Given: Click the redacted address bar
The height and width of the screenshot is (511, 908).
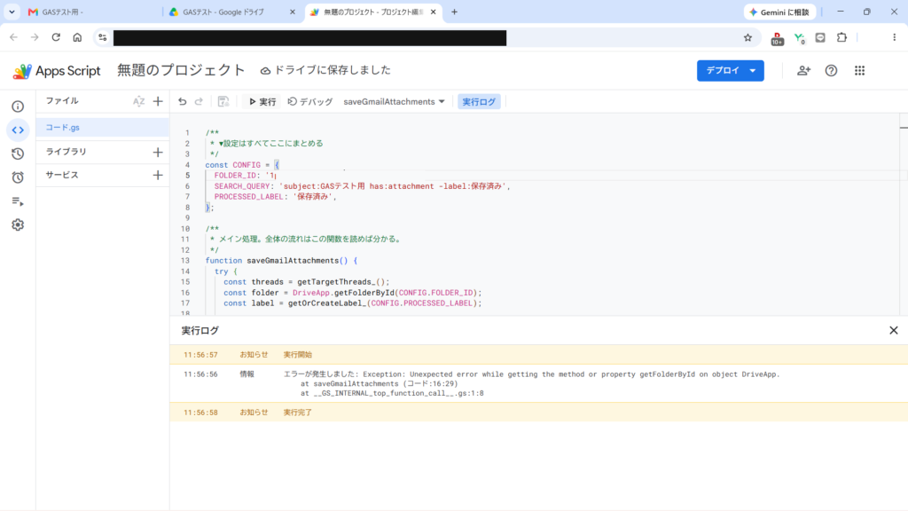Looking at the screenshot, I should click(x=309, y=37).
